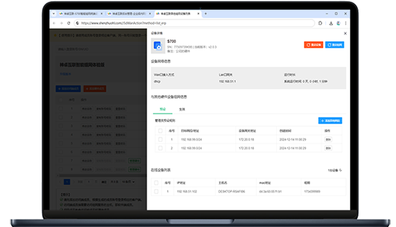Close the device details panel with X
This screenshot has width=396, height=227.
pos(345,33)
